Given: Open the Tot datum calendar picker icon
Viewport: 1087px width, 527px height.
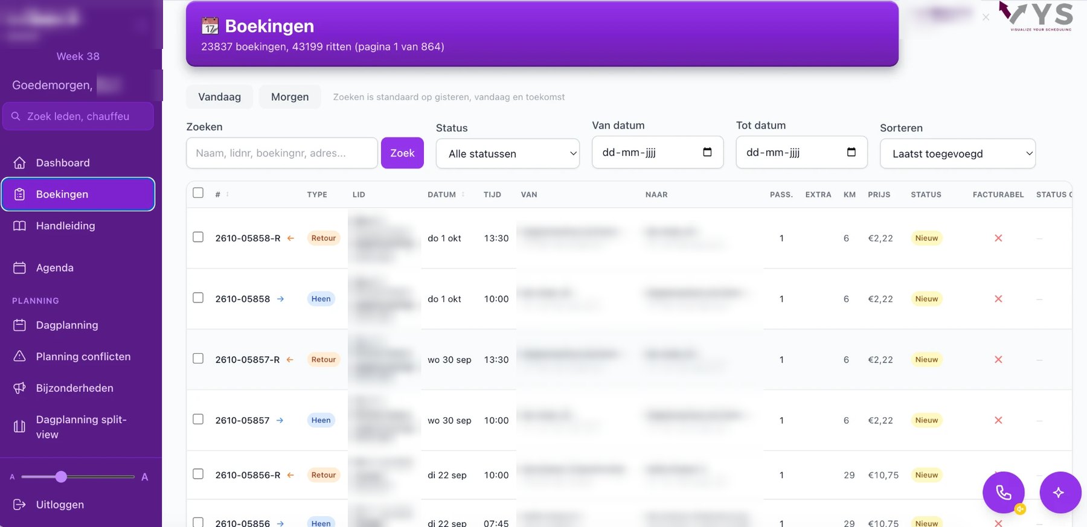Looking at the screenshot, I should point(851,152).
